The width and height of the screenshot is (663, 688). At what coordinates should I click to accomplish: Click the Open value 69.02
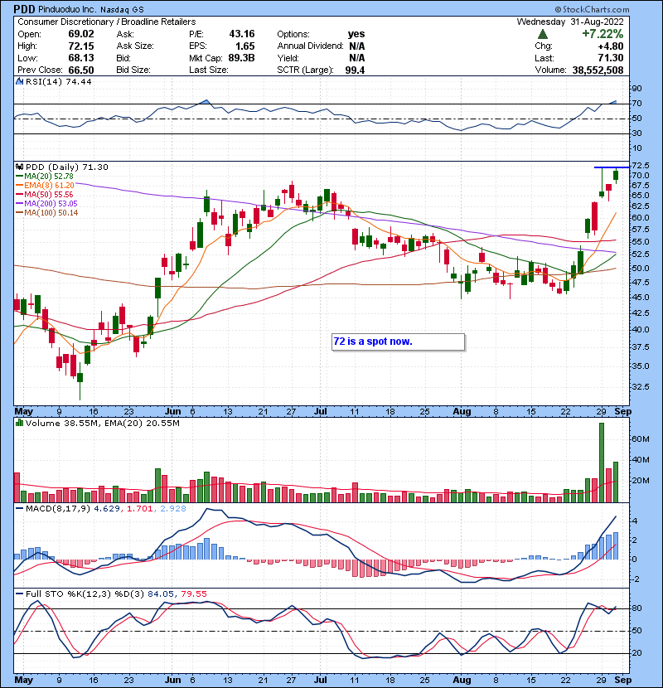tap(81, 34)
